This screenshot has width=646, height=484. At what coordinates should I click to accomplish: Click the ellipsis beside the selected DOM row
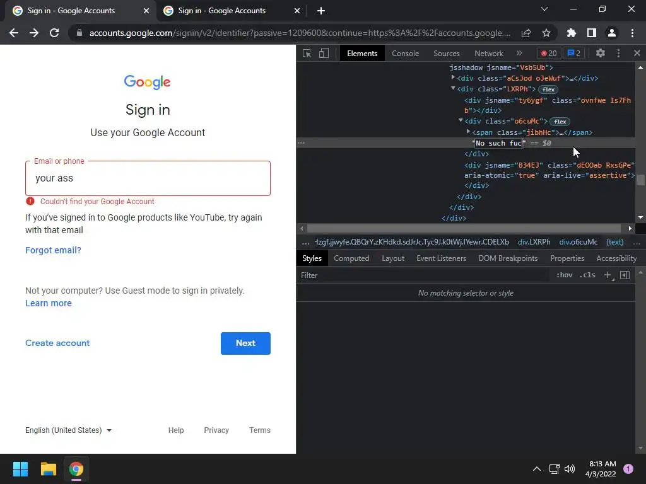click(301, 143)
